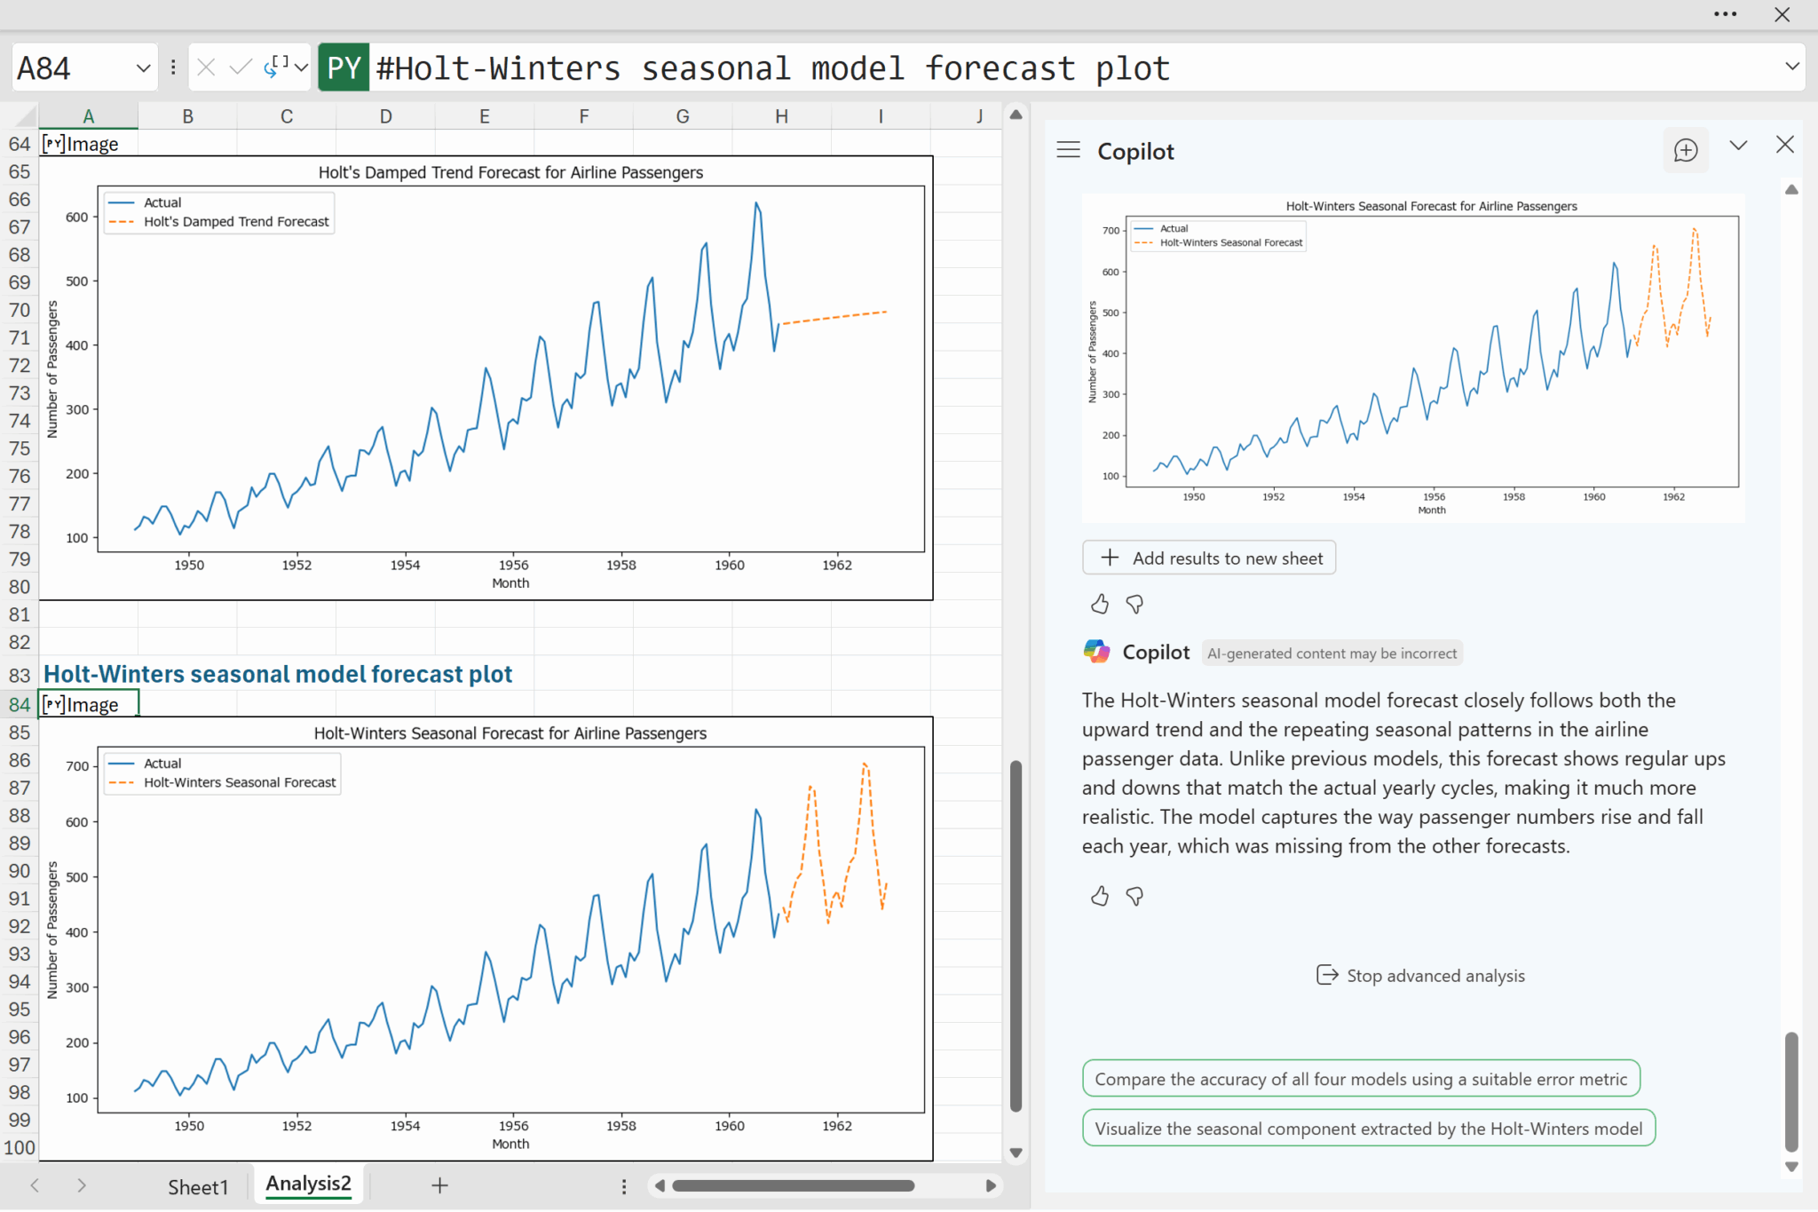Thumbs down the Holt-Winters explanation
The image size is (1818, 1212).
(1134, 896)
